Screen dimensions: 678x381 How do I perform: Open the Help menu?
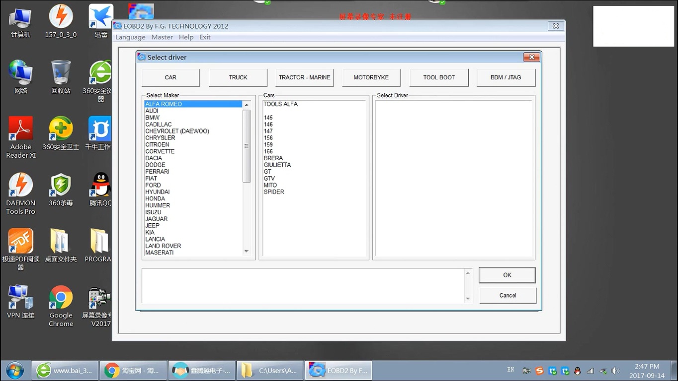(x=186, y=37)
